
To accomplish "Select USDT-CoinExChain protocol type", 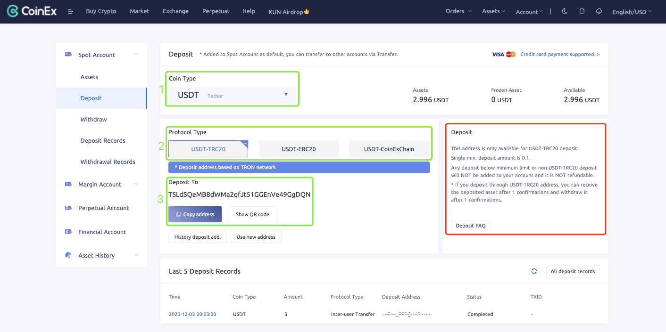I will point(389,149).
